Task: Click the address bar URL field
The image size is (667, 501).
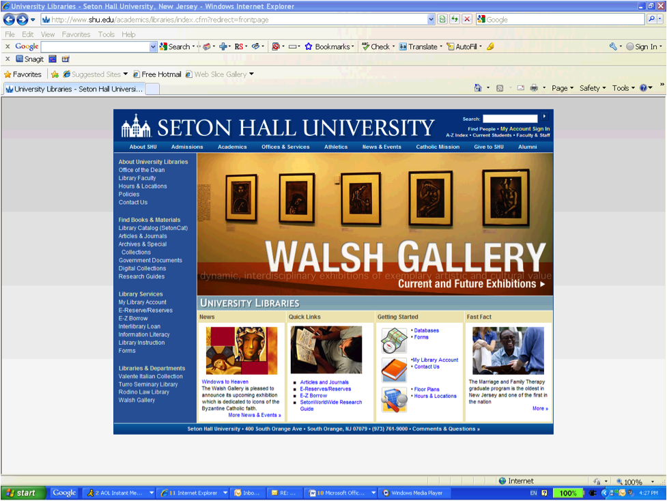Action: click(x=234, y=20)
